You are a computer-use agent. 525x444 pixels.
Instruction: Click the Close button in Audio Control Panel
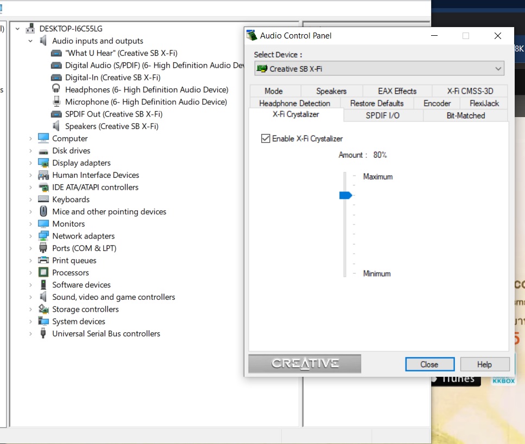tap(429, 364)
